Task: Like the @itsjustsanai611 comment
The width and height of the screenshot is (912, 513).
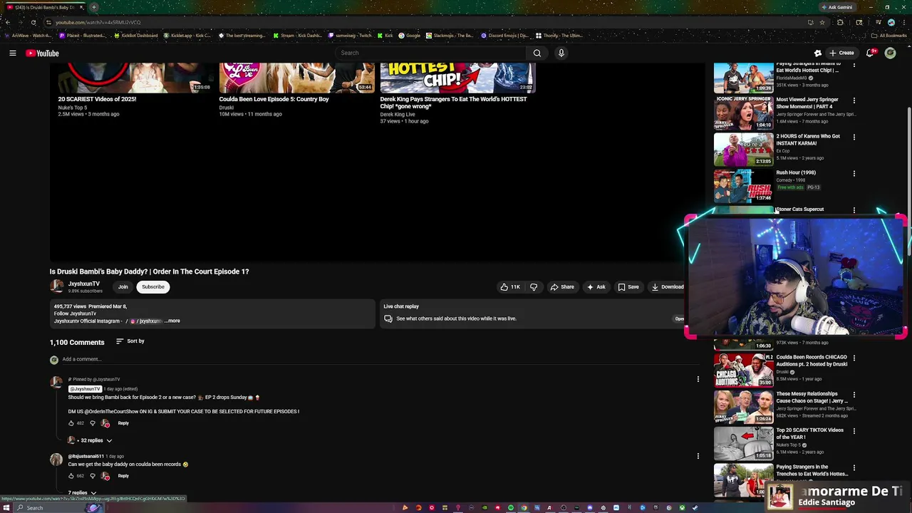Action: tap(71, 476)
